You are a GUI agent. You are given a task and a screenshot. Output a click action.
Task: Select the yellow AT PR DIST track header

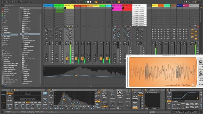(x=69, y=6)
